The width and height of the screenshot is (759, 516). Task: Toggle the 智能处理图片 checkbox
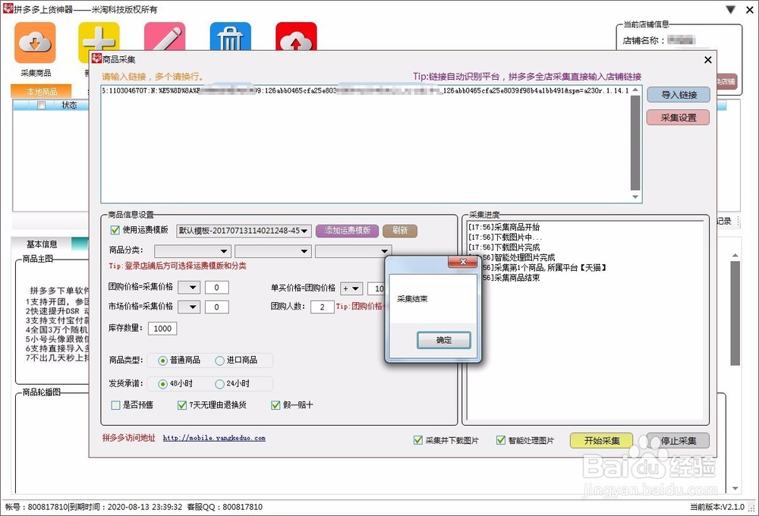pos(501,440)
